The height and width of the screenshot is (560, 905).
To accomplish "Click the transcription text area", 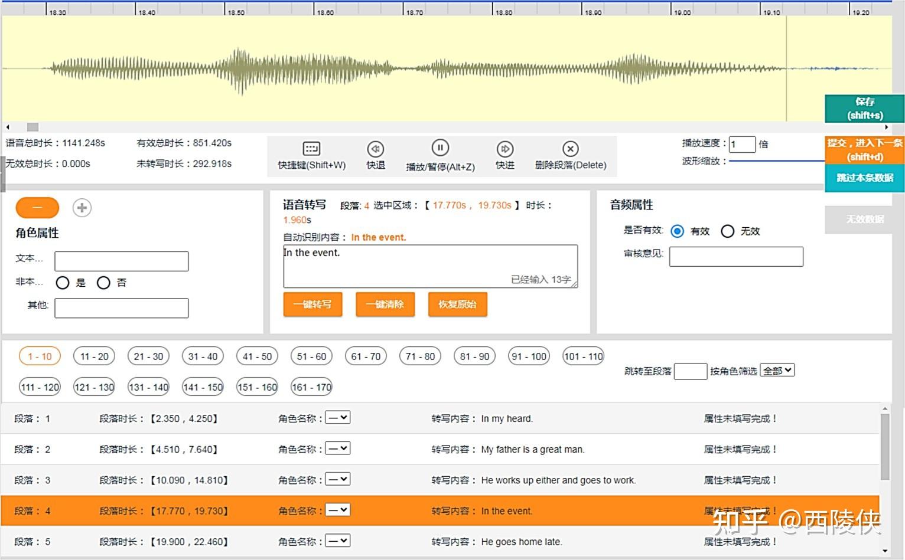I will (431, 266).
